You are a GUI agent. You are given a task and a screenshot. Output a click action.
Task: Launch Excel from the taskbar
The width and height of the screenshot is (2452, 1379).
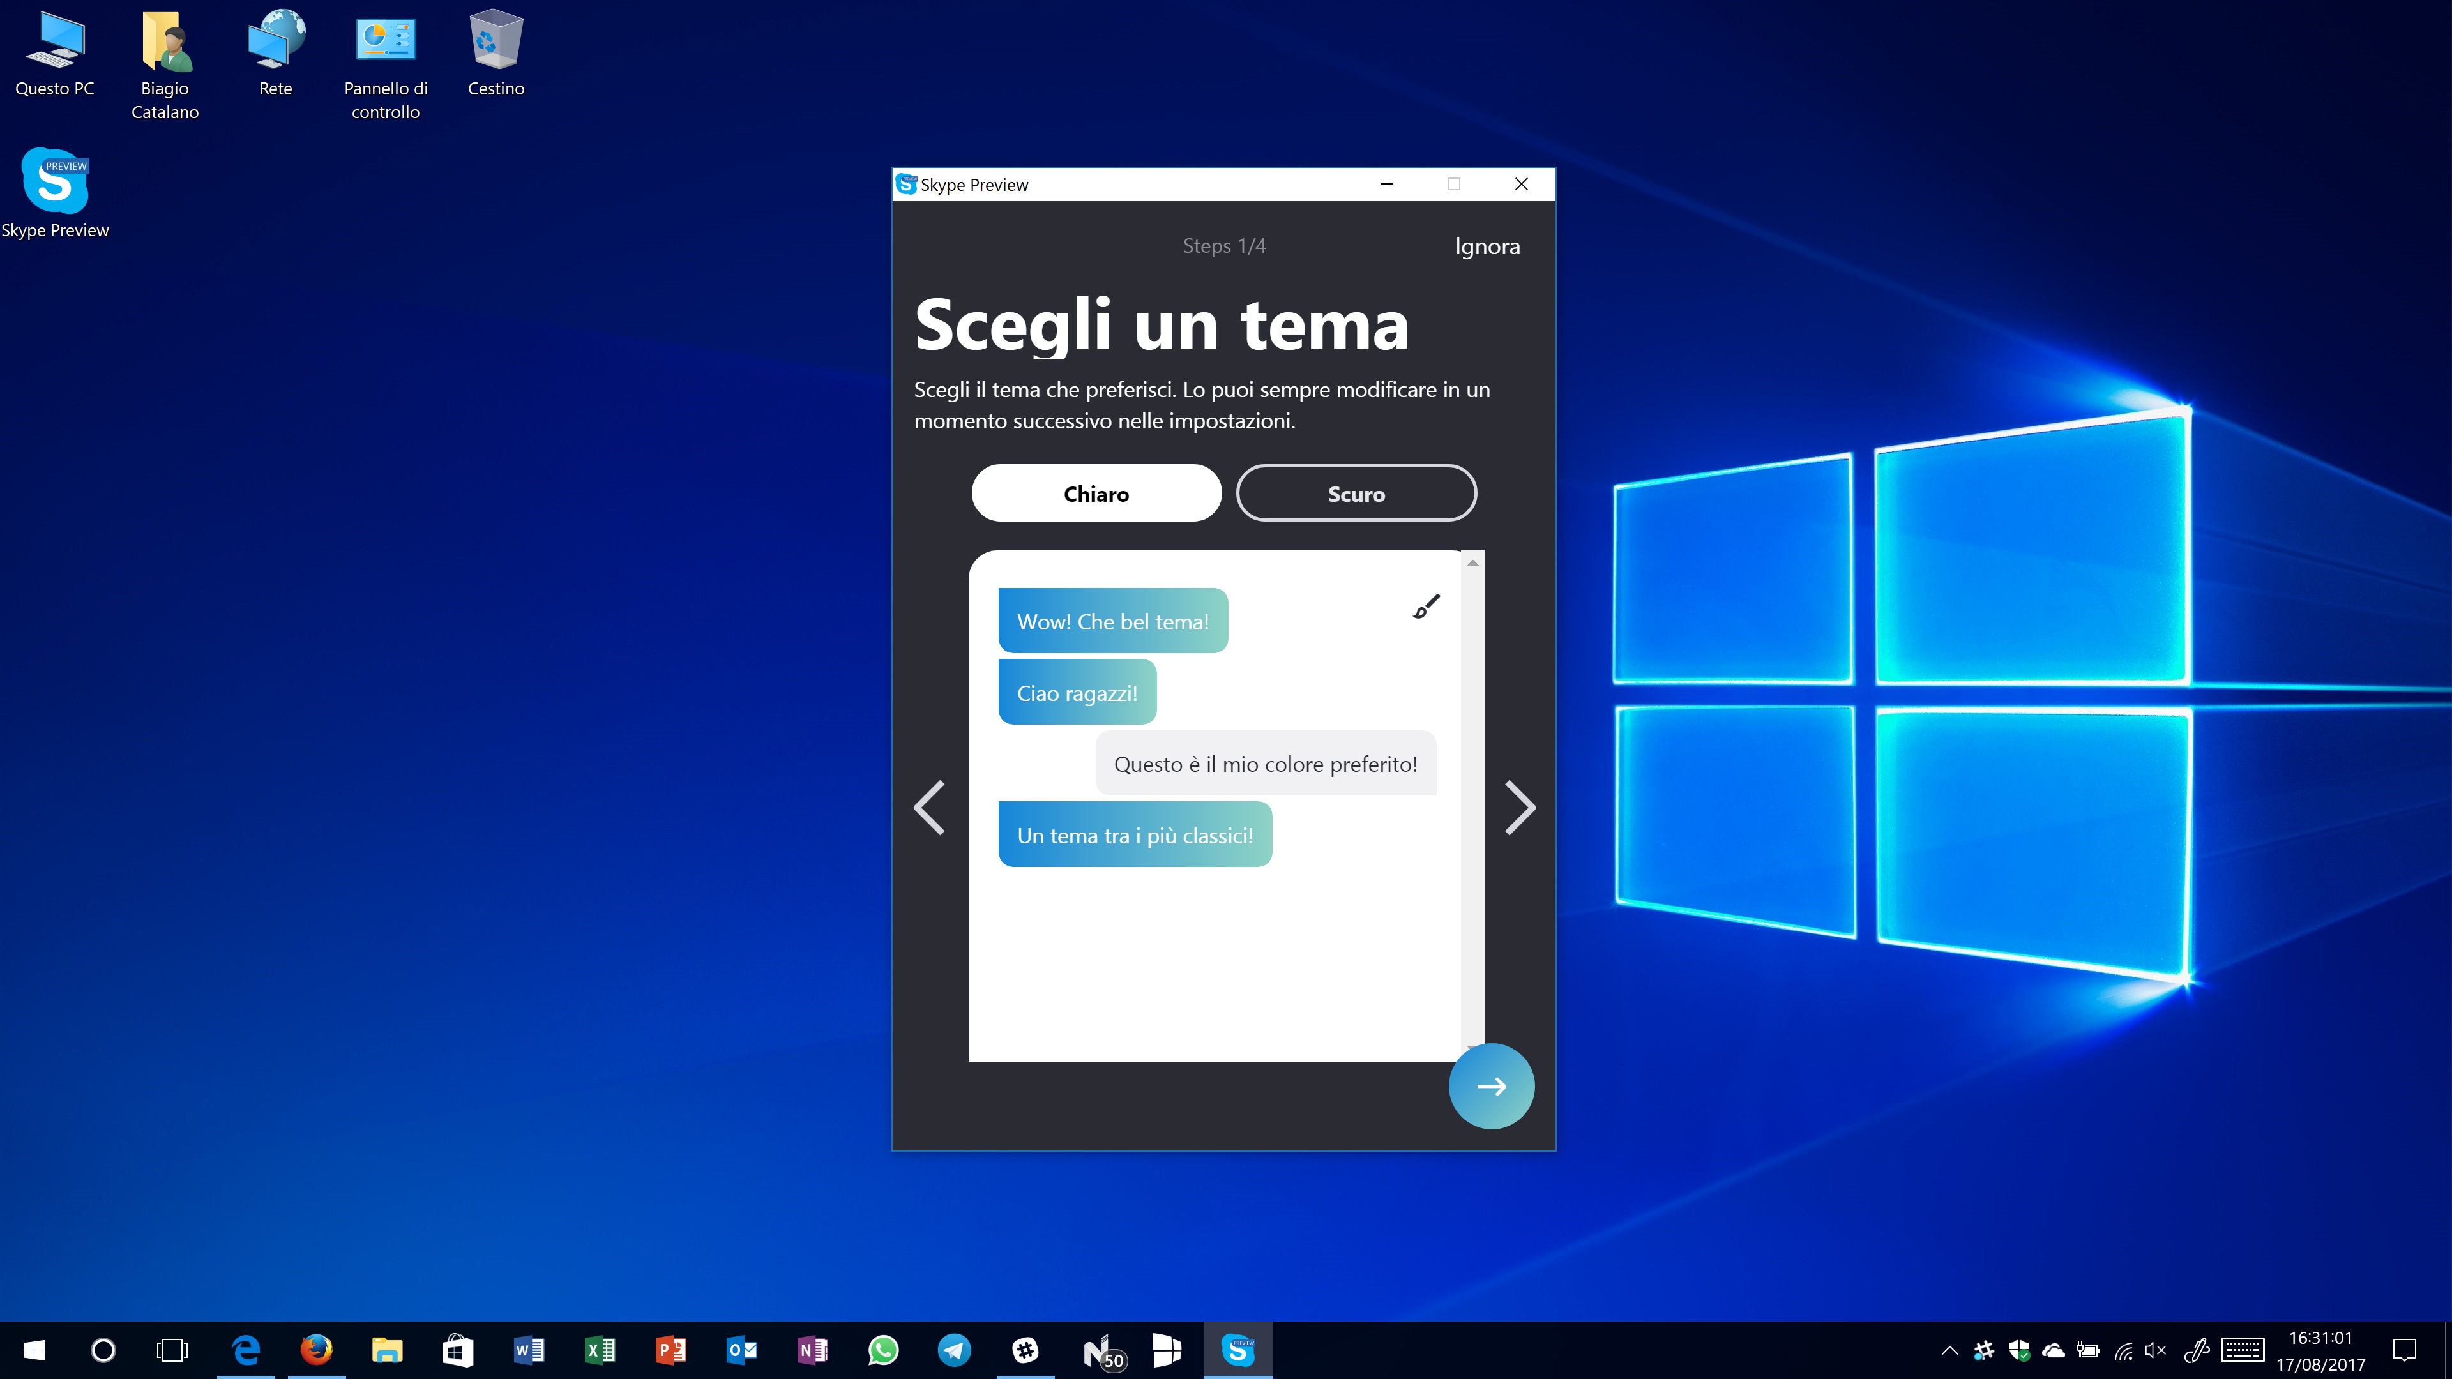[x=600, y=1350]
